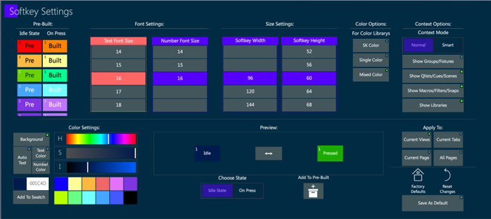Screen dimensions: 491x219
Task: Pick the salmon red swatch
Action: pos(103,184)
